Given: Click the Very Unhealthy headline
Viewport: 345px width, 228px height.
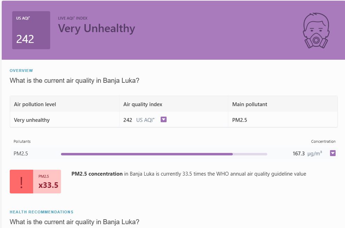Looking at the screenshot, I should tap(97, 28).
